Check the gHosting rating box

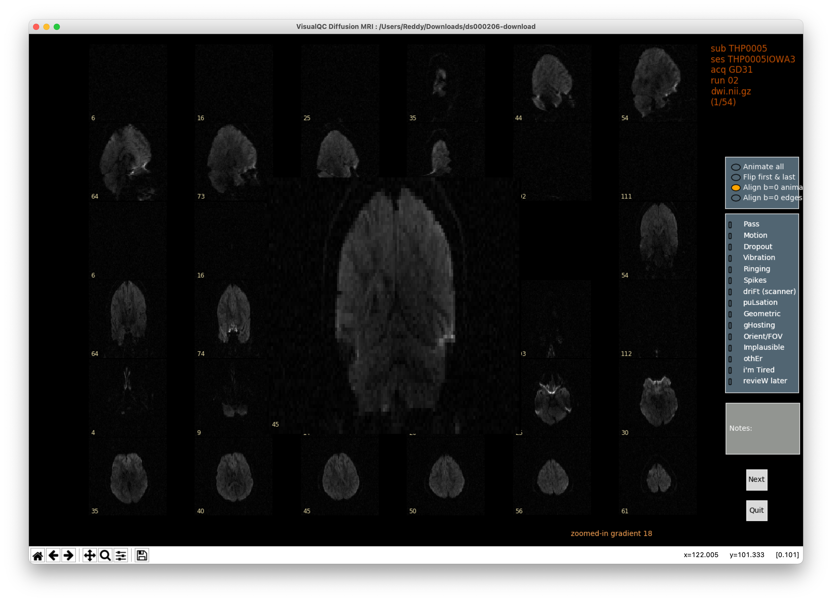pos(730,325)
